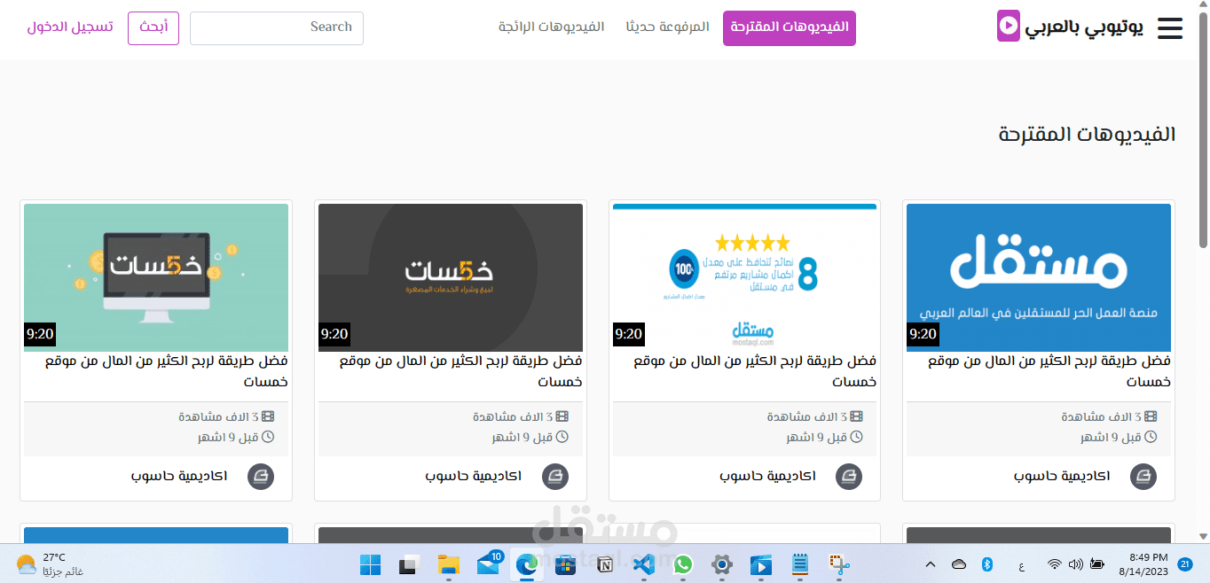This screenshot has width=1210, height=583.
Task: Click the channel avatar on the teal monitor card
Action: 261,477
